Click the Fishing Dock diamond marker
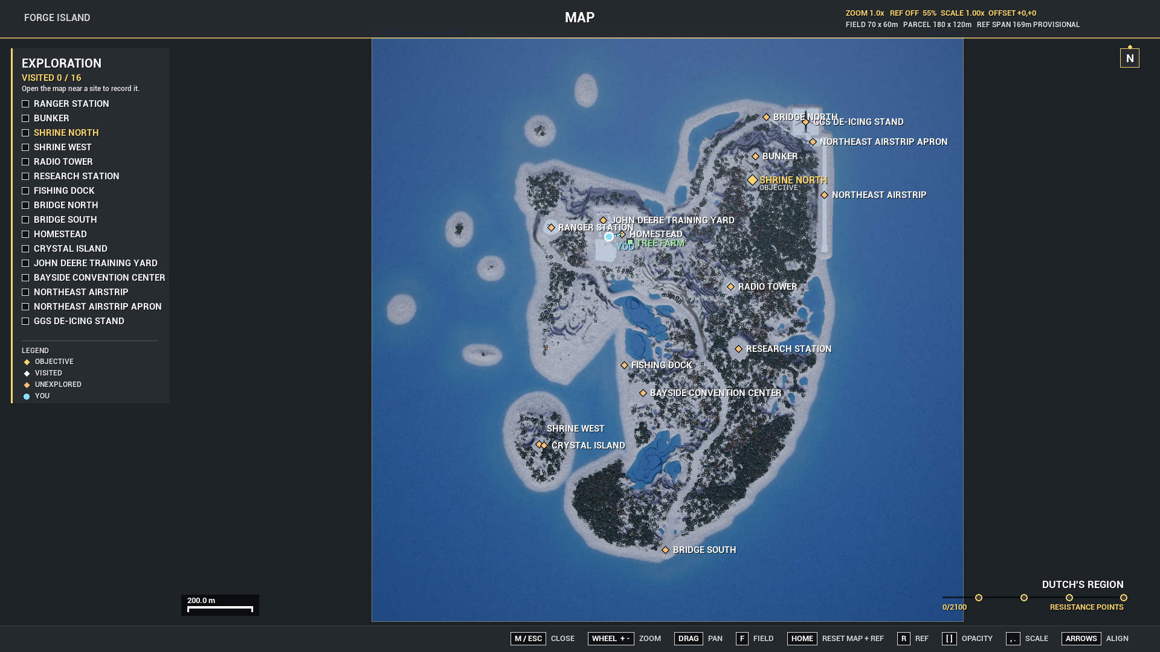This screenshot has height=652, width=1160. click(625, 365)
